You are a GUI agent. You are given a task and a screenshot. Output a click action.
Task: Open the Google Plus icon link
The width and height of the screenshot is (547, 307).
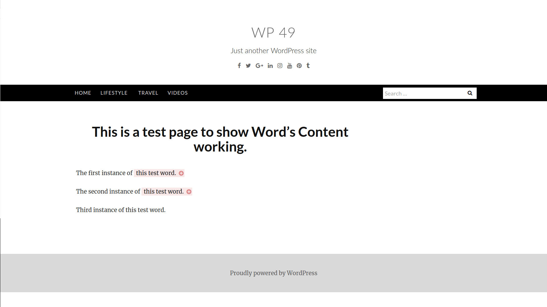259,66
